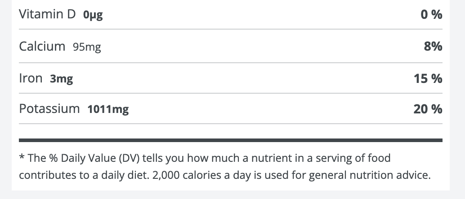The image size is (465, 199).
Task: Select the 0µg Vitamin D amount
Action: tap(93, 15)
